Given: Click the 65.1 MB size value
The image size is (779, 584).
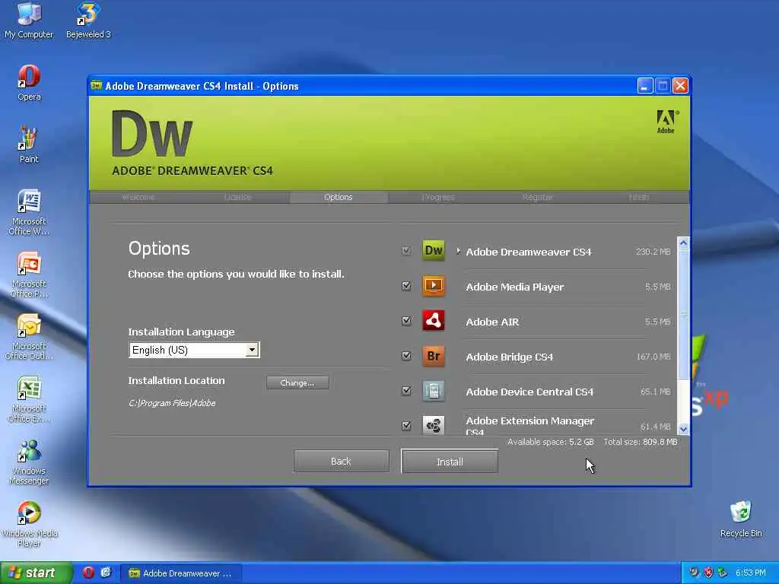Looking at the screenshot, I should click(x=655, y=392).
